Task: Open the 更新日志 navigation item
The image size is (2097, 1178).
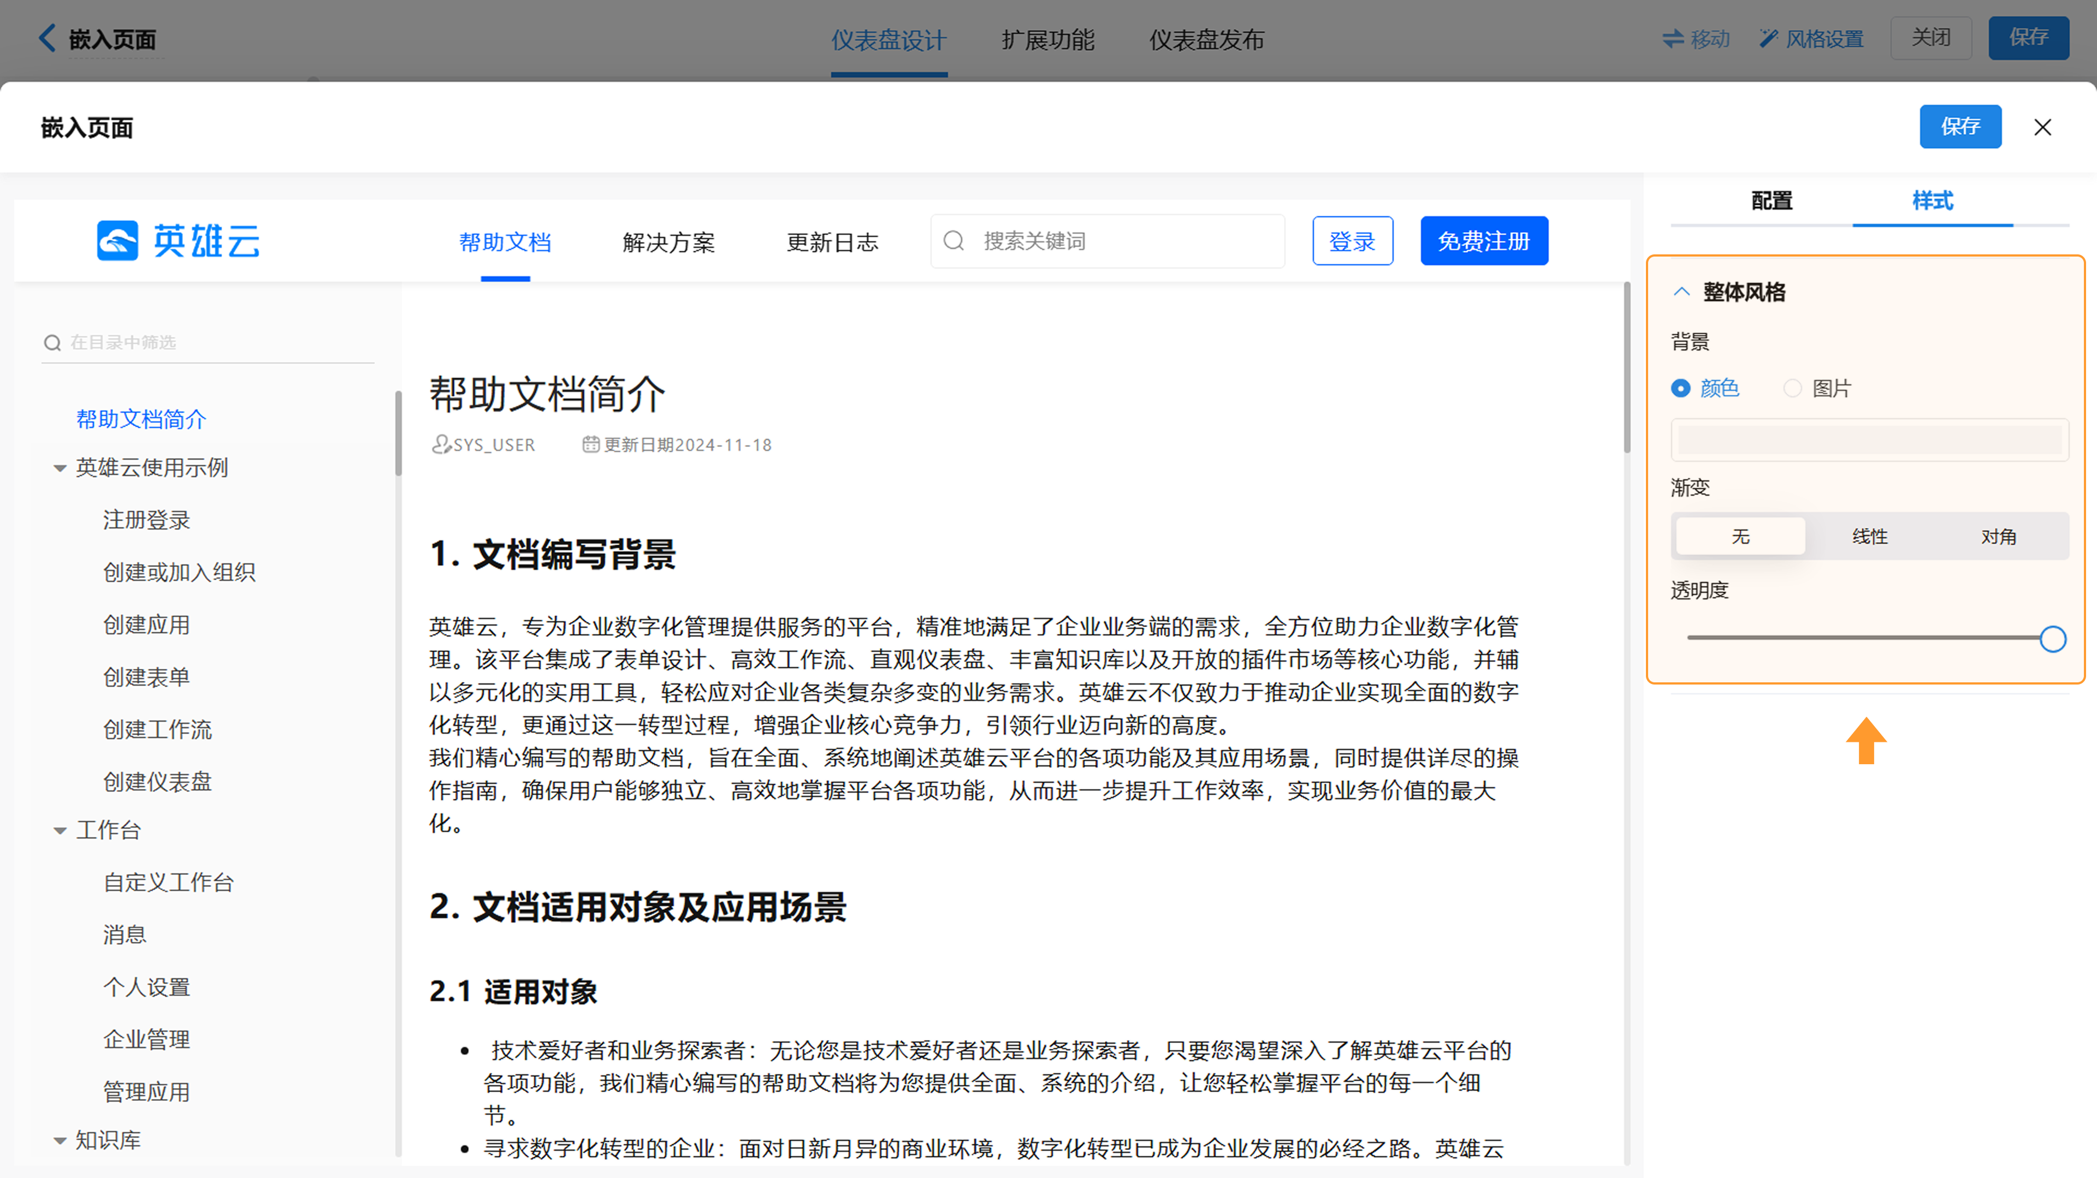Action: (832, 242)
